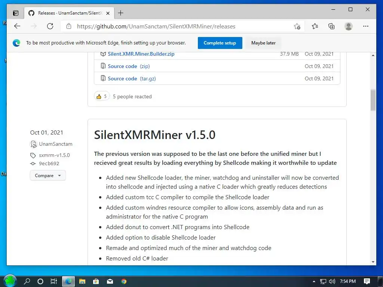Open Cortana from the taskbar
The width and height of the screenshot is (383, 287).
(x=40, y=281)
